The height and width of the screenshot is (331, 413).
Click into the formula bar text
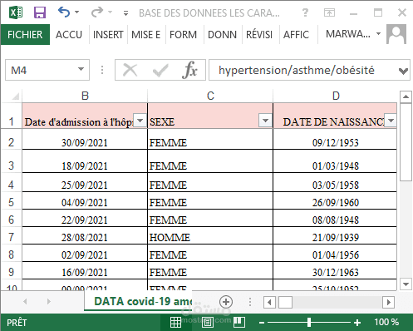click(x=297, y=70)
